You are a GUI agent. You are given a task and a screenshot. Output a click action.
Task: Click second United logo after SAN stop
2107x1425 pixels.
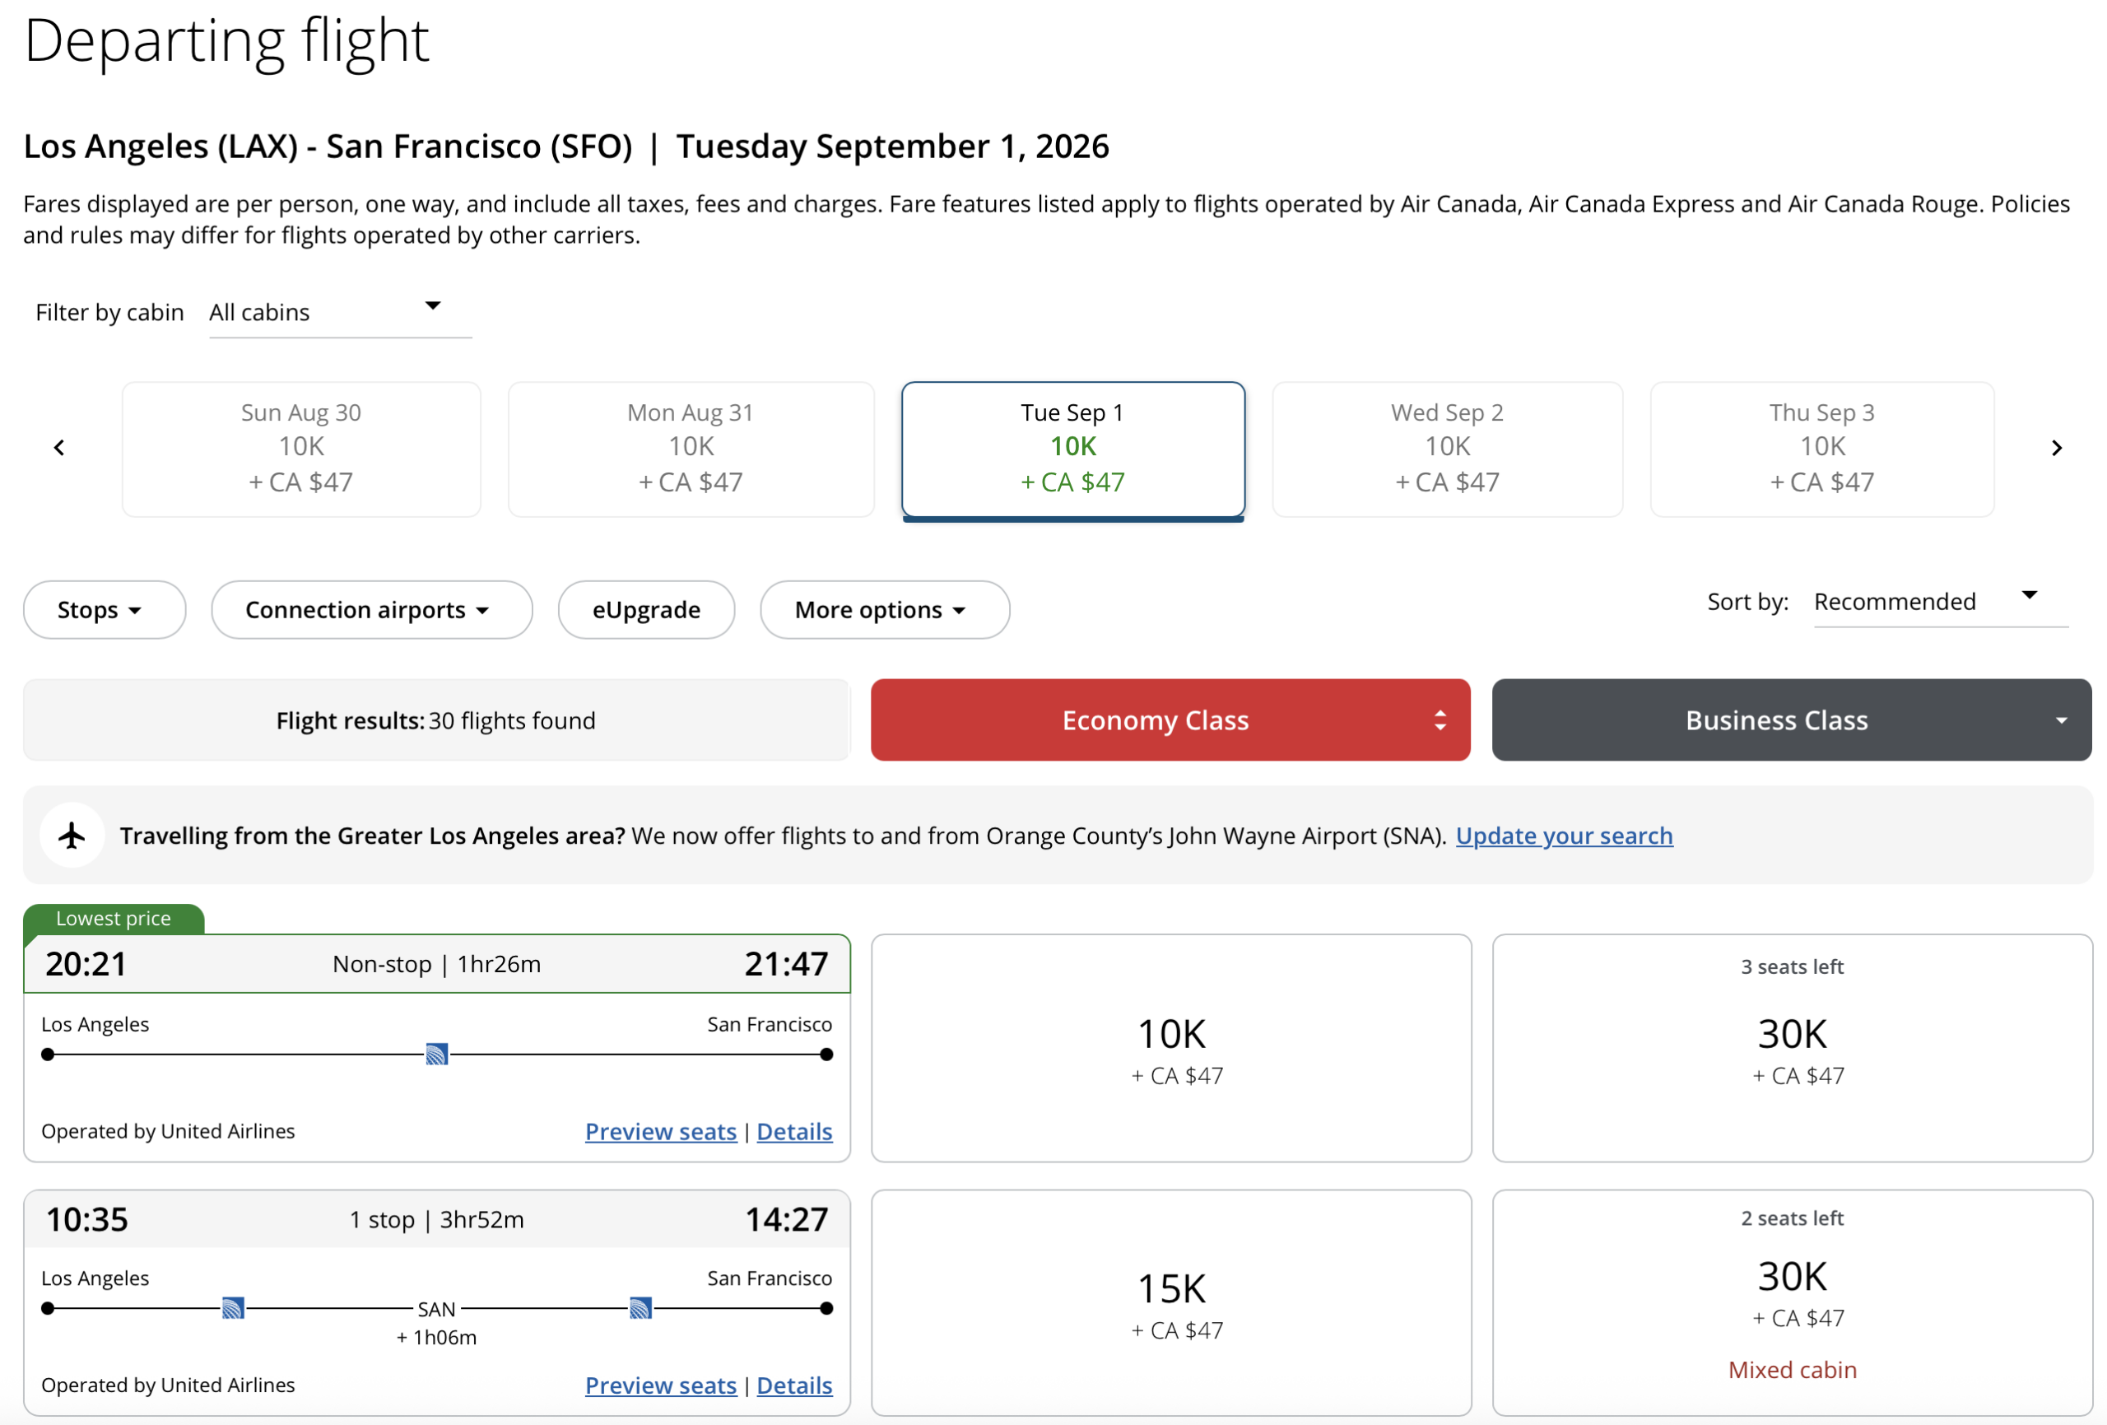point(641,1308)
